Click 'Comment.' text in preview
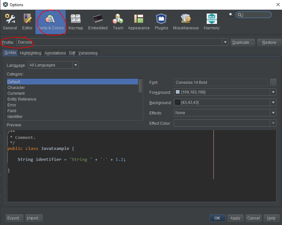Screen dimensions: 282x225 click(x=25, y=137)
